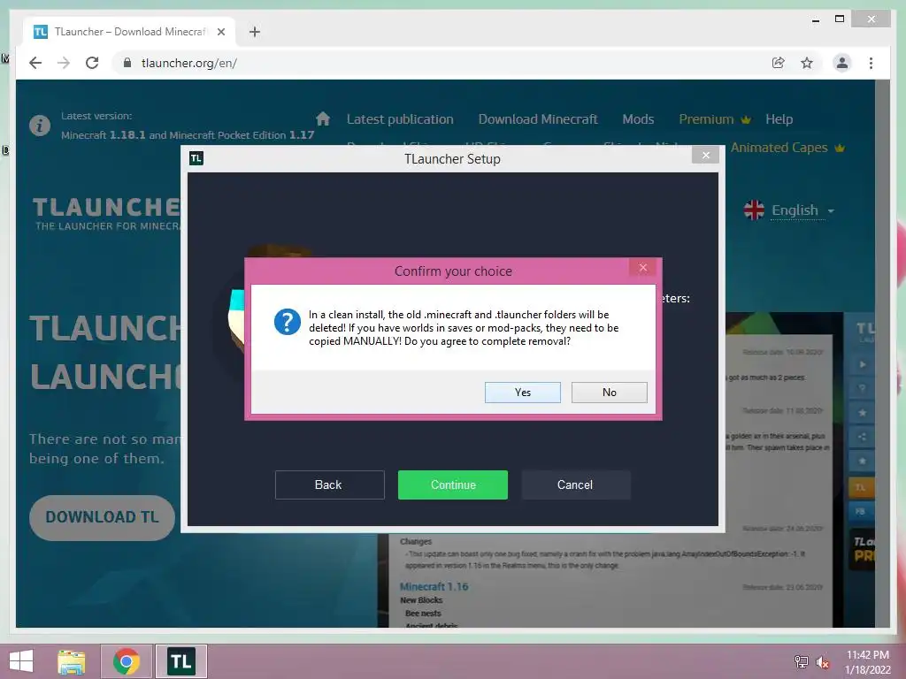The height and width of the screenshot is (679, 906).
Task: Minimize the Chrome window
Action: pos(815,19)
